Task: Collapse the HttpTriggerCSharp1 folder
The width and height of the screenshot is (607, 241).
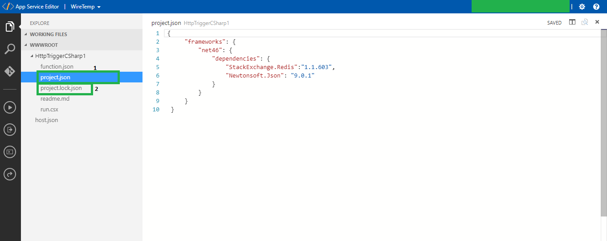Action: [x=81, y=56]
